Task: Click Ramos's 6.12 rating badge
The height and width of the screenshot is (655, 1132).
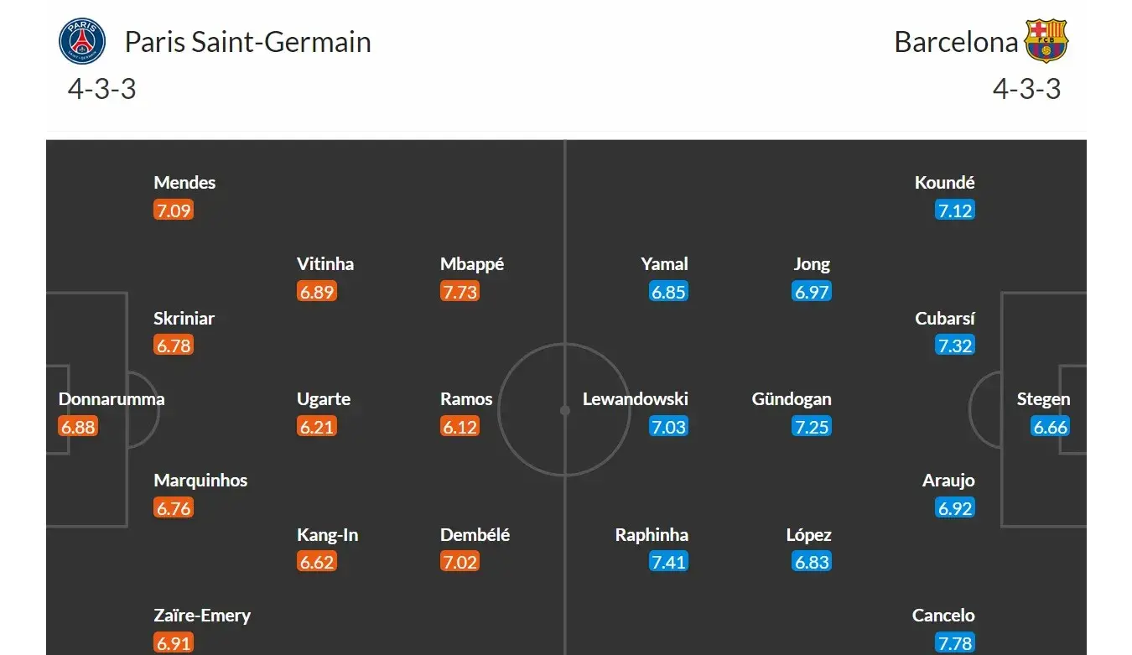Action: pyautogui.click(x=460, y=427)
